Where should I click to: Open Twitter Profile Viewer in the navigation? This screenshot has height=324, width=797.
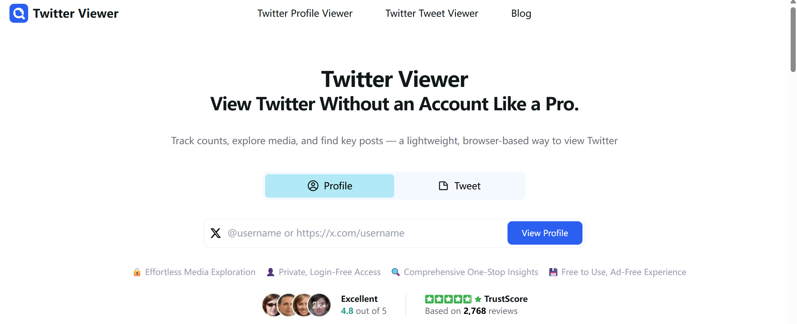pyautogui.click(x=305, y=13)
